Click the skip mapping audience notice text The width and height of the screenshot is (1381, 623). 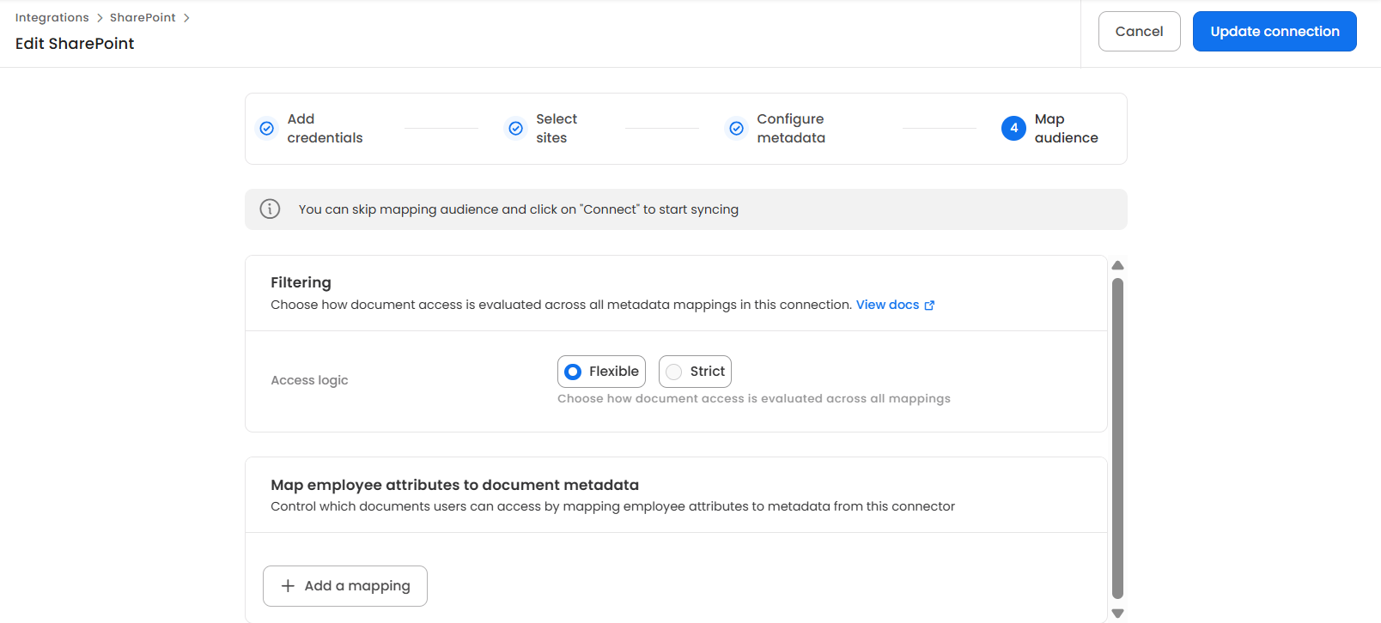point(518,209)
